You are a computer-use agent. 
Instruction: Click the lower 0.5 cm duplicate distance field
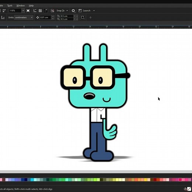(67, 19)
